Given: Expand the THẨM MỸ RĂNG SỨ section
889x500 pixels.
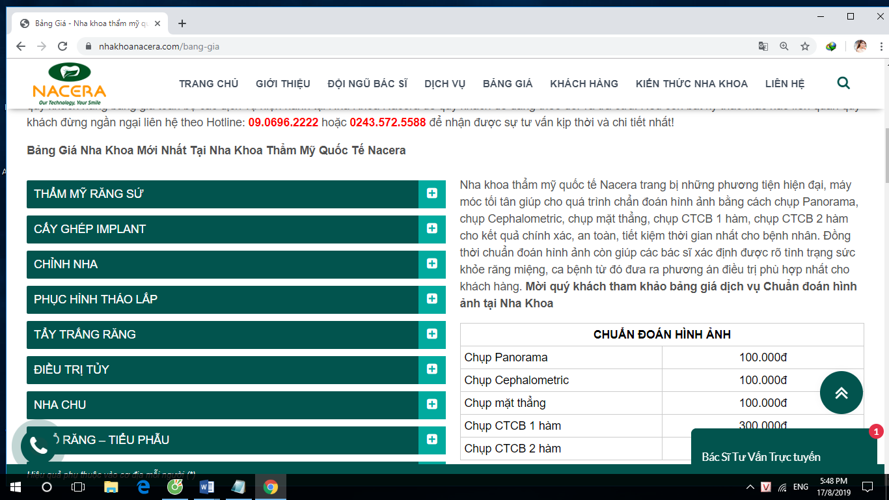Looking at the screenshot, I should click(x=431, y=193).
